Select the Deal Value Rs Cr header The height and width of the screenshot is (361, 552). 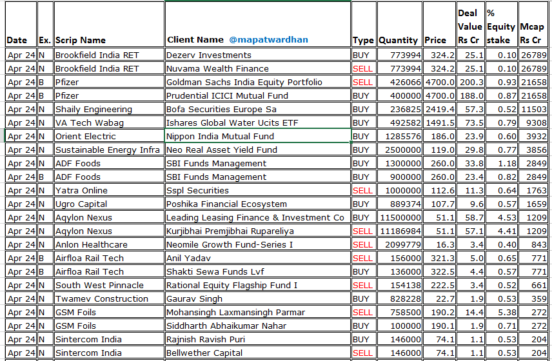click(x=470, y=24)
